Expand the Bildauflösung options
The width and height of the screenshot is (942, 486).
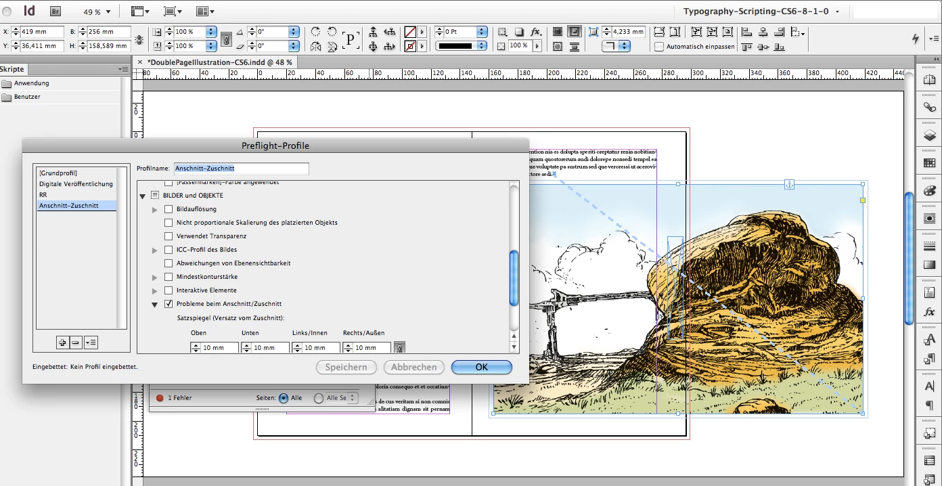pos(155,210)
